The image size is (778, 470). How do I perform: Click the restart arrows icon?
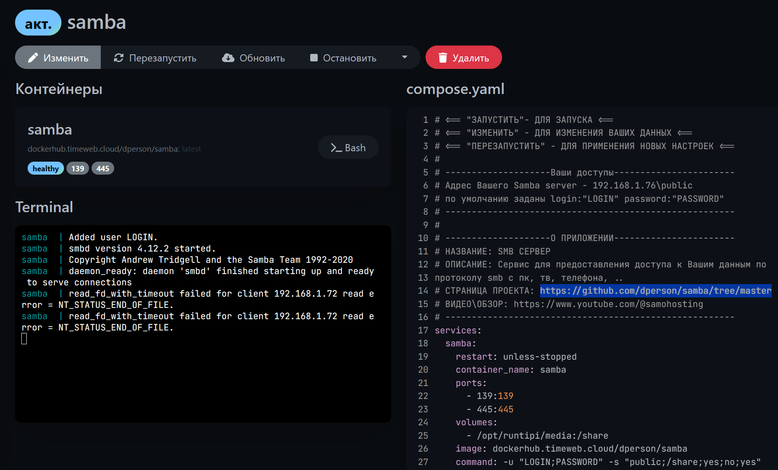pyautogui.click(x=119, y=58)
